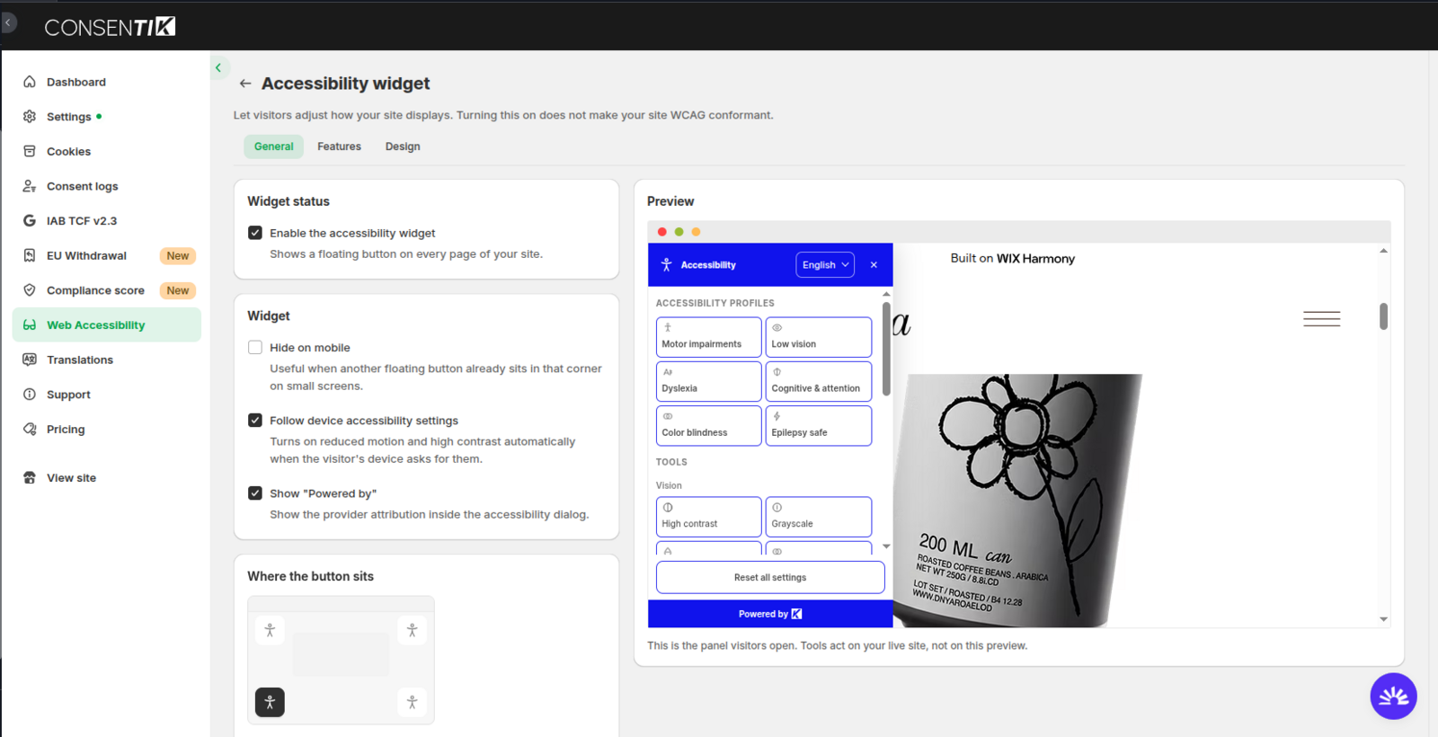
Task: Switch to the Features tab
Action: [x=339, y=147]
